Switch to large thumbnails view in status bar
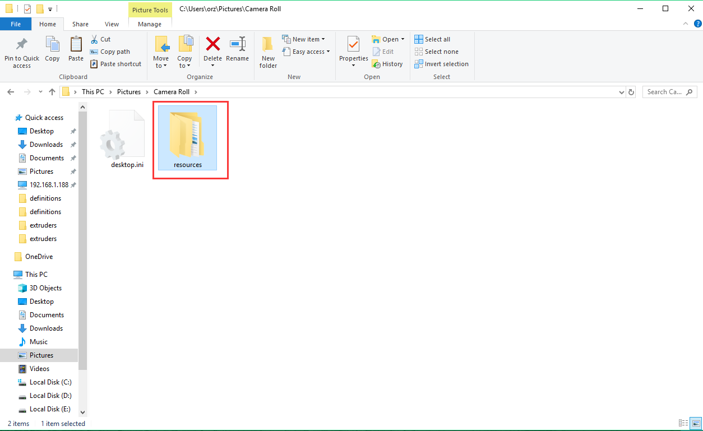This screenshot has height=431, width=703. click(696, 423)
